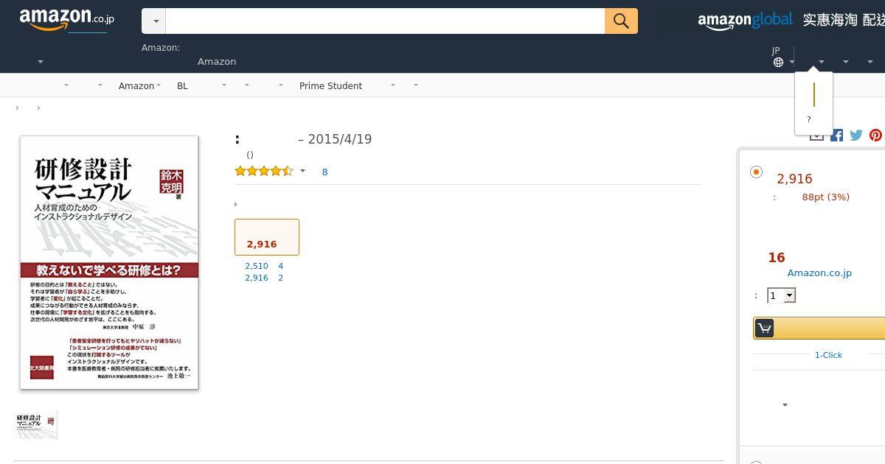Open the BL navigation item

[x=182, y=85]
